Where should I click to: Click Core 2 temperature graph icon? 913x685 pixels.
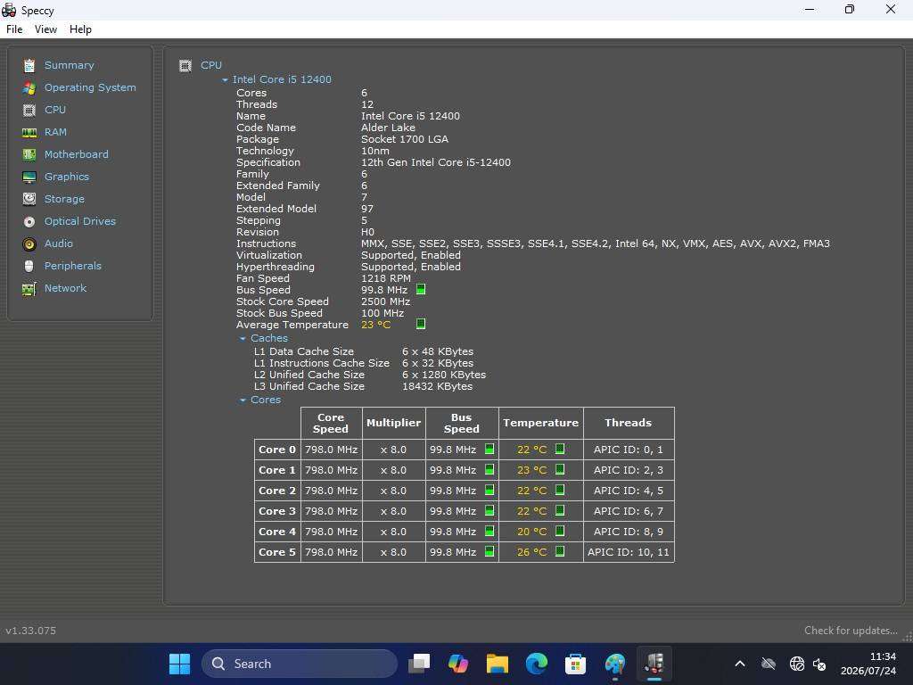pos(560,490)
